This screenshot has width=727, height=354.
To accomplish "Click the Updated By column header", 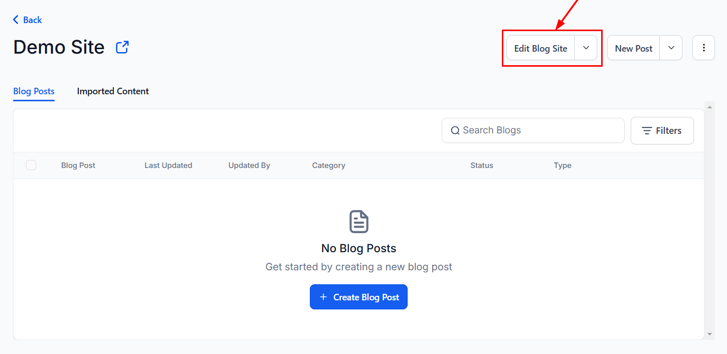I will pos(249,165).
